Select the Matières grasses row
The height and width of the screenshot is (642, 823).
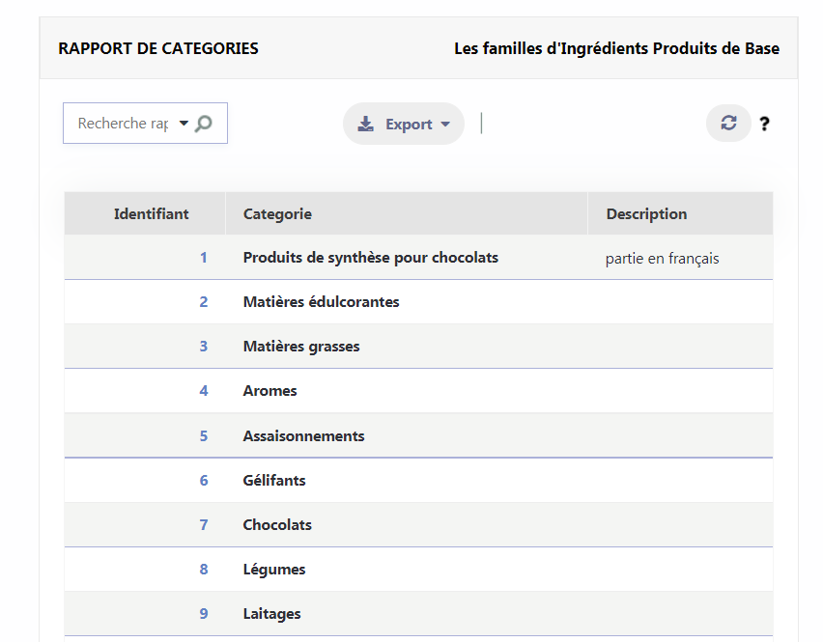click(x=418, y=347)
